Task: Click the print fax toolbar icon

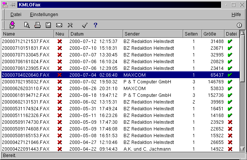Action: pos(38,25)
